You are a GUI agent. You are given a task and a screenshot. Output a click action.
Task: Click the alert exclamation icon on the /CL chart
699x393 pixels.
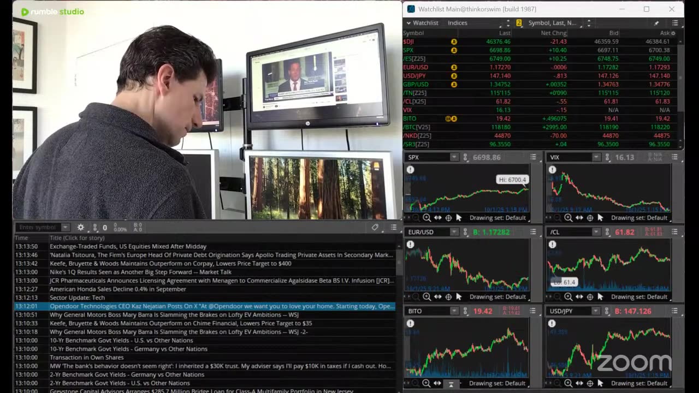point(552,245)
